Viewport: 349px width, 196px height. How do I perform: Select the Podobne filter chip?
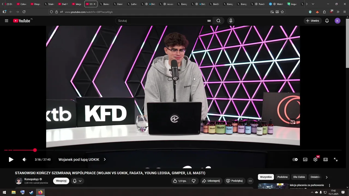(x=282, y=177)
